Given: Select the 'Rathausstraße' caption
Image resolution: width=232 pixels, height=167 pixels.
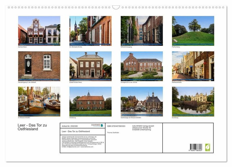Looking at the screenshot, I should [x=177, y=82].
